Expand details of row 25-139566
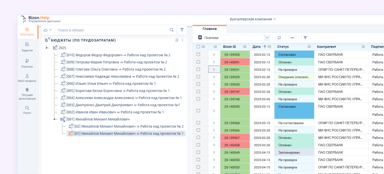 pyautogui.click(x=214, y=130)
